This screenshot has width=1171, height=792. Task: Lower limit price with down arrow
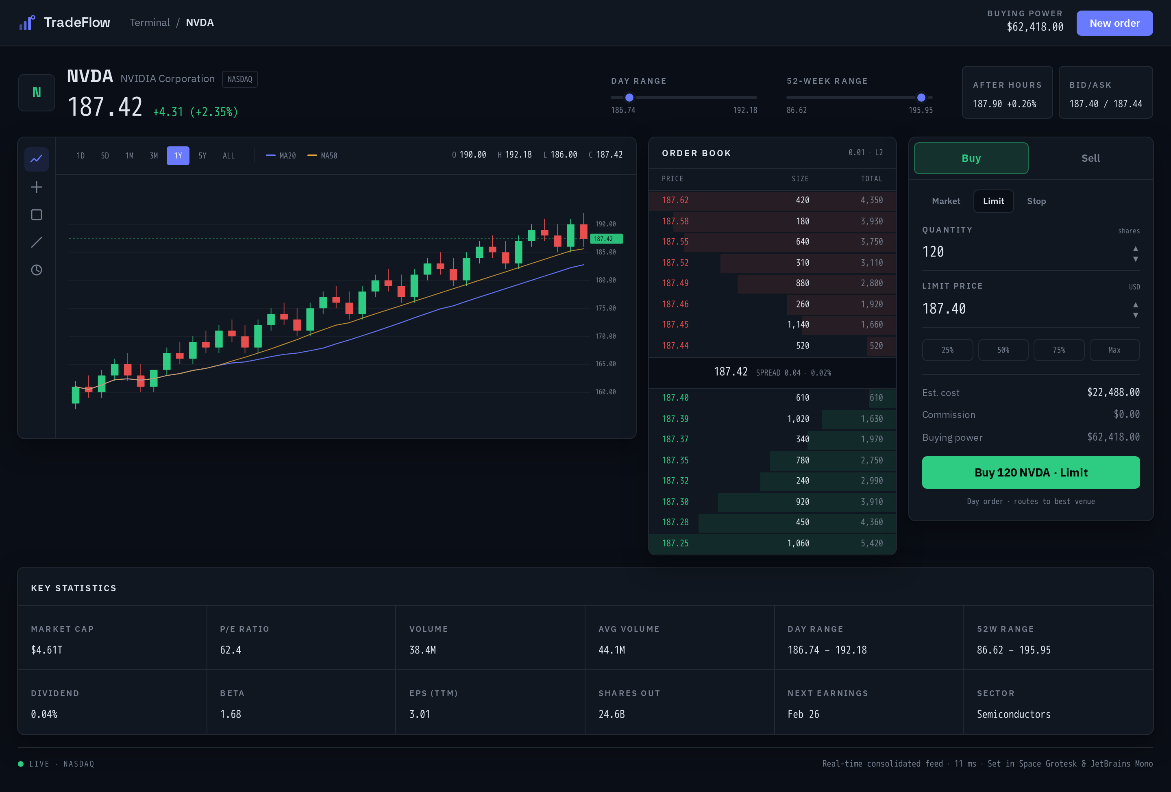tap(1135, 315)
